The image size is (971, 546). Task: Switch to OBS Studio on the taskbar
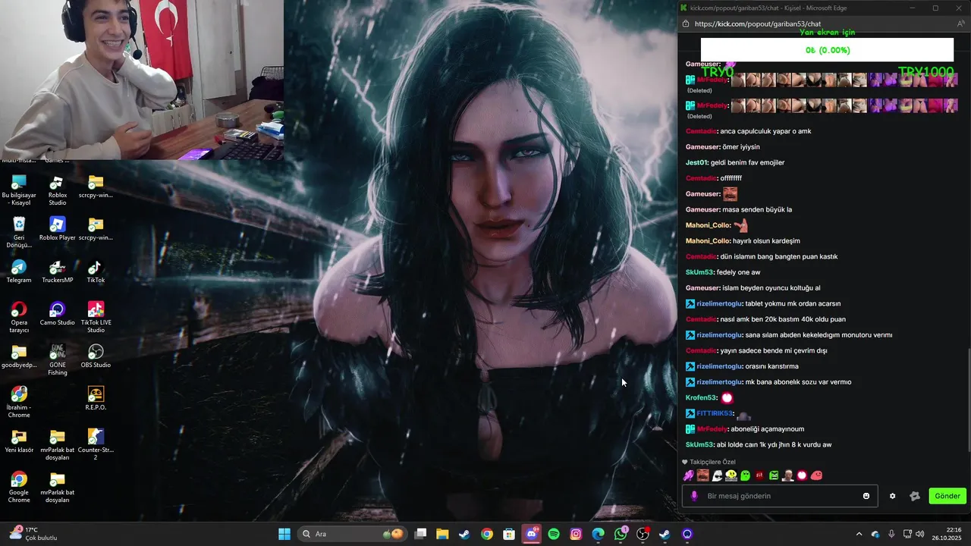(x=643, y=534)
